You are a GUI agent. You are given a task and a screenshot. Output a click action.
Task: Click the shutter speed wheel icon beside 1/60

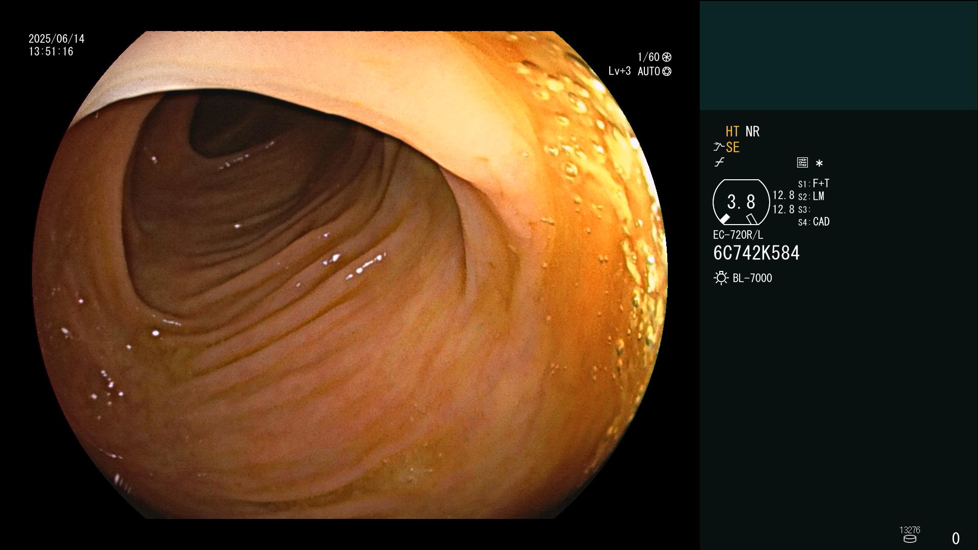(667, 57)
